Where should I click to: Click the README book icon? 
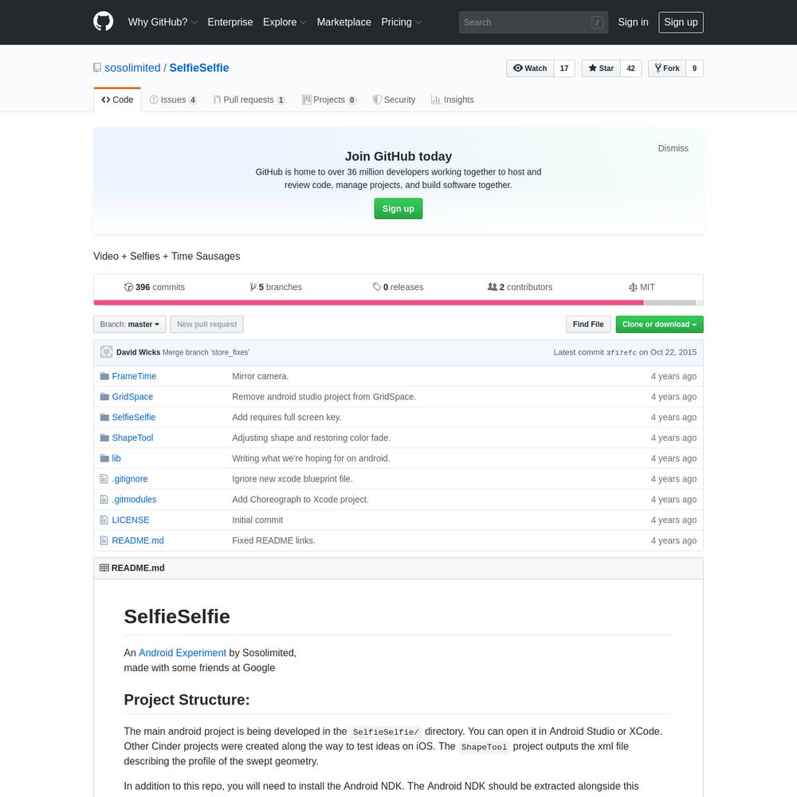coord(104,567)
